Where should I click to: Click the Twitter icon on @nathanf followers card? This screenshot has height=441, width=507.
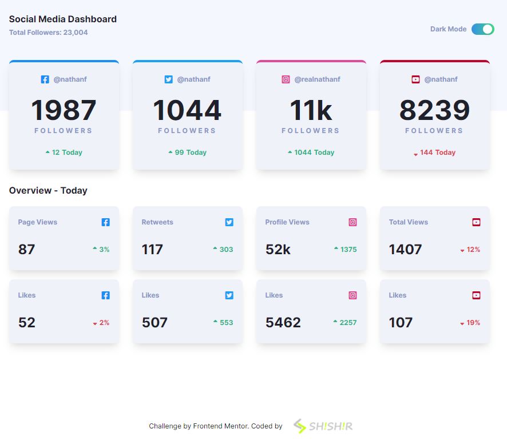click(168, 79)
